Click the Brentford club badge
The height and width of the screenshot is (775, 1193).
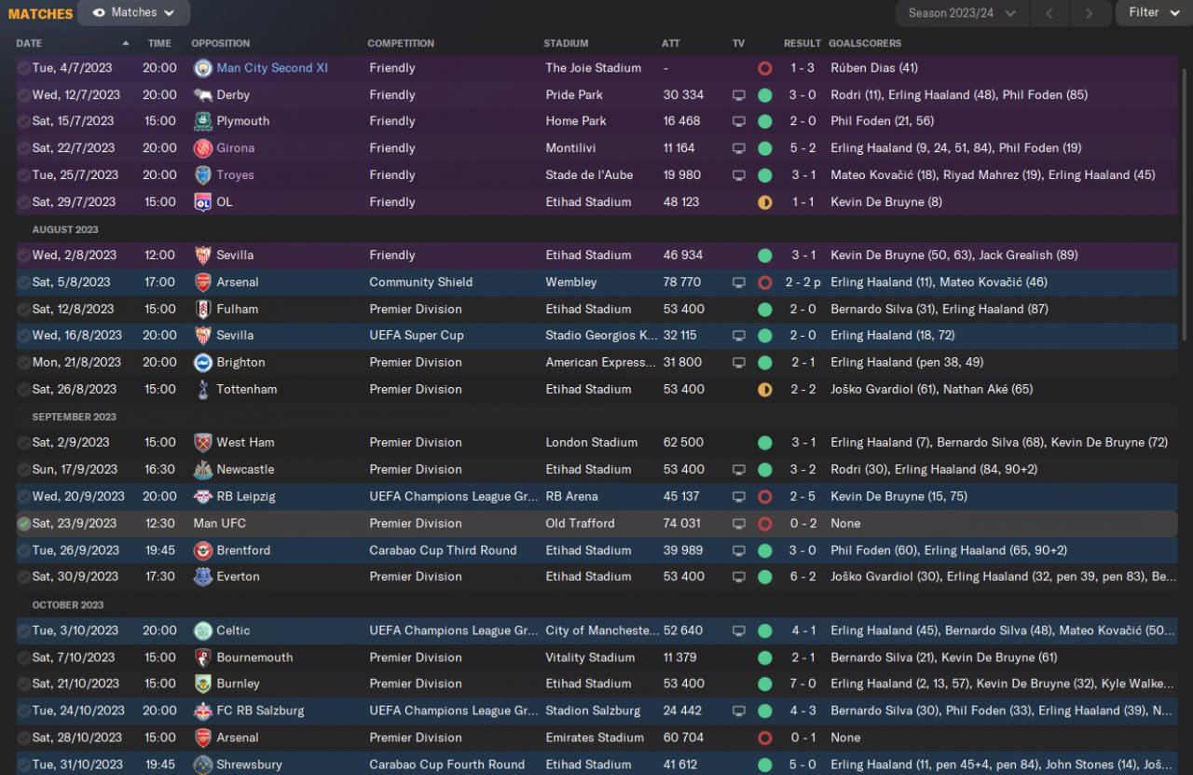coord(202,550)
